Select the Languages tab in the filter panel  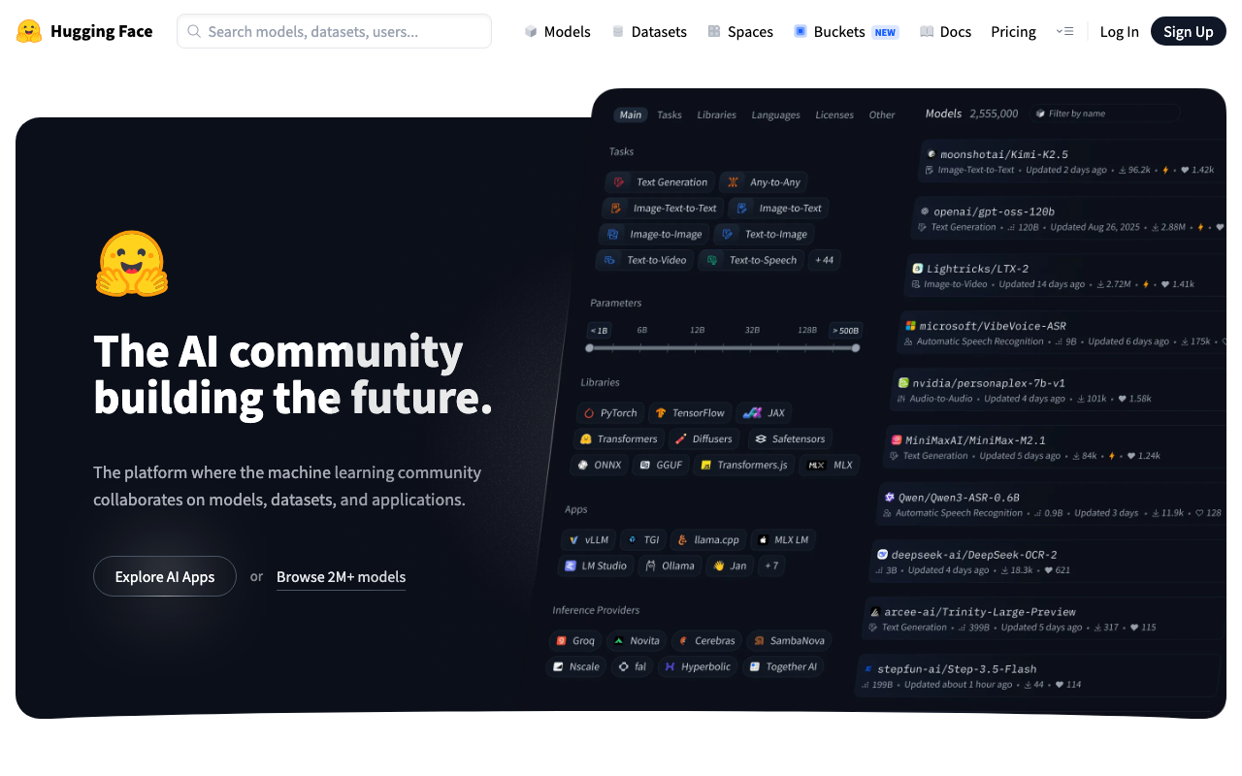[775, 114]
